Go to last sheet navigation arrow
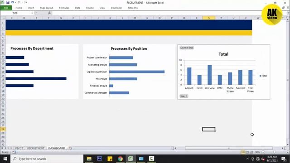The height and width of the screenshot is (163, 290). (x=11, y=148)
